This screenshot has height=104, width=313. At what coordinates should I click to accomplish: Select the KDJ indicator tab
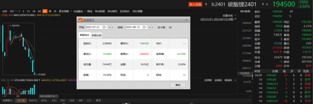point(54,101)
